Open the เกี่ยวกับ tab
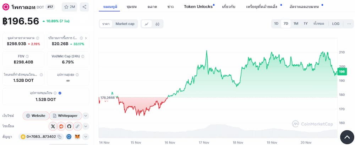The width and height of the screenshot is (355, 145). click(229, 6)
